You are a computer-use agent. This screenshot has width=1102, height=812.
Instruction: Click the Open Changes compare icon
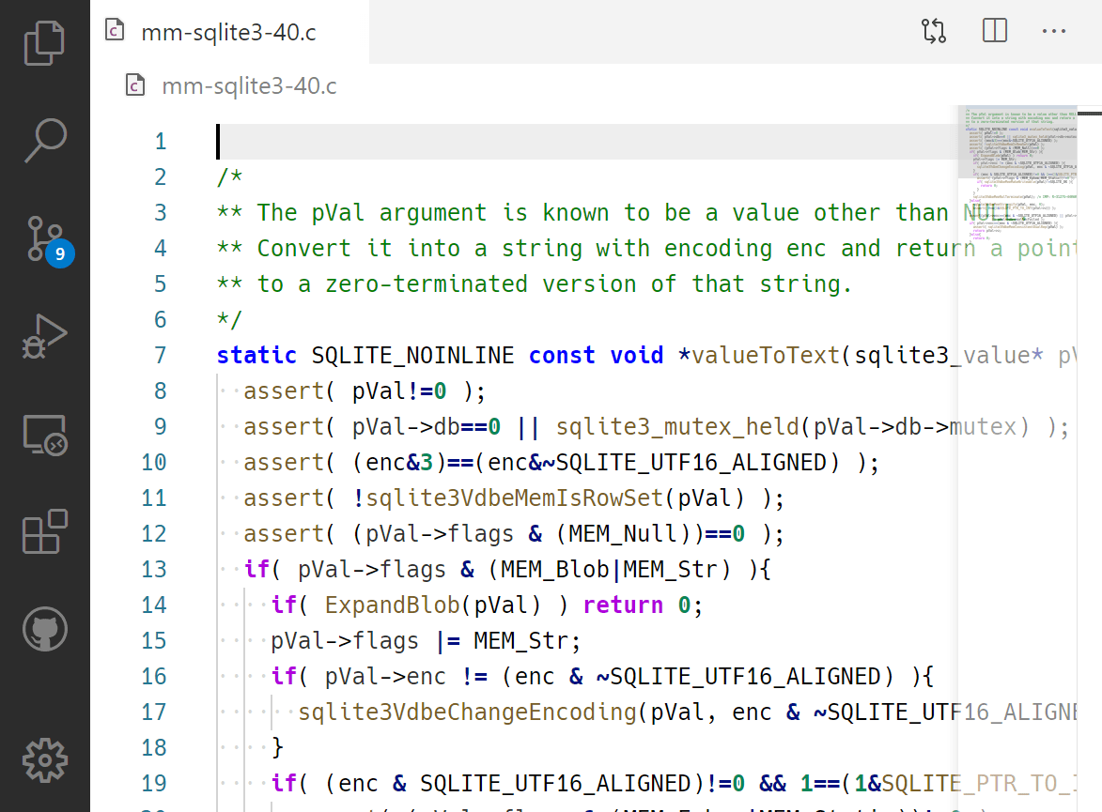coord(934,31)
